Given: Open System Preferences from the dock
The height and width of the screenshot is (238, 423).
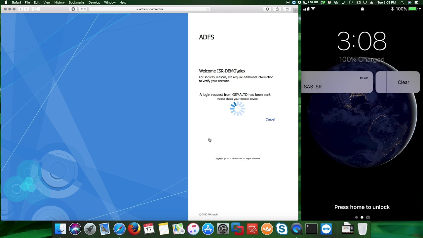Looking at the screenshot, I should pyautogui.click(x=223, y=229).
